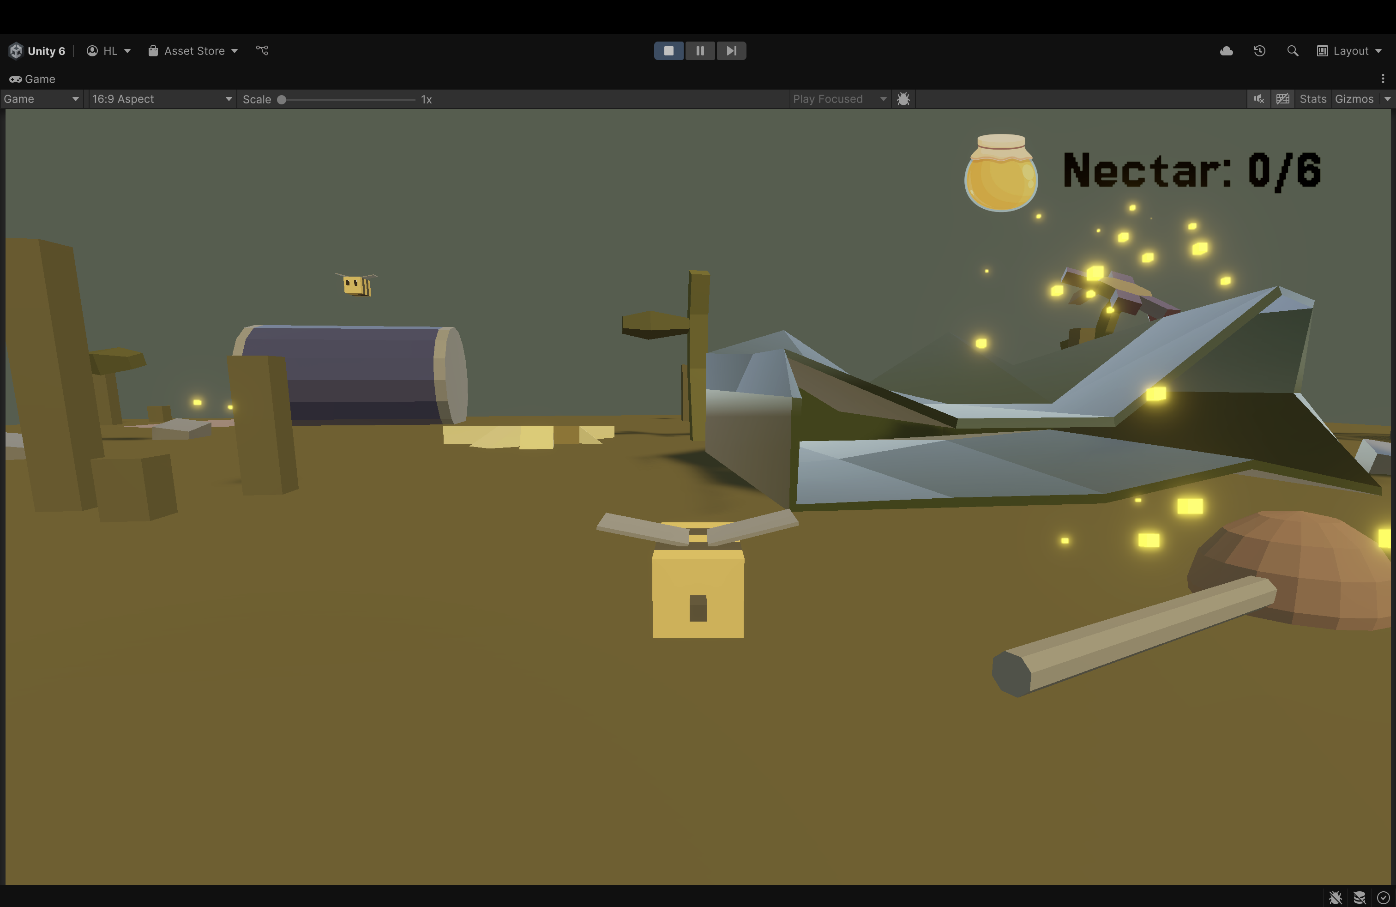
Task: Click the debug mode disabled status icon
Action: pyautogui.click(x=1335, y=898)
